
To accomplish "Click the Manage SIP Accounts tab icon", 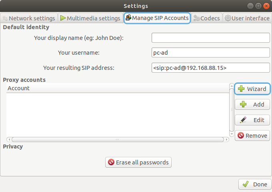I will click(128, 18).
